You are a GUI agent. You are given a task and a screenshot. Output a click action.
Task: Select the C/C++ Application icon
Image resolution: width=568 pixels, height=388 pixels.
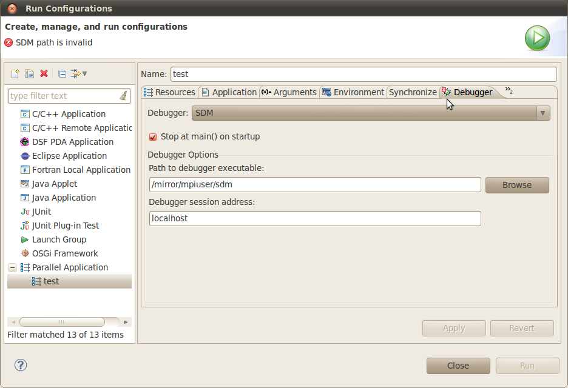point(25,115)
